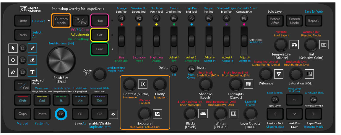Select the pen tool icon
The image size is (341, 135).
[x=13, y=72]
